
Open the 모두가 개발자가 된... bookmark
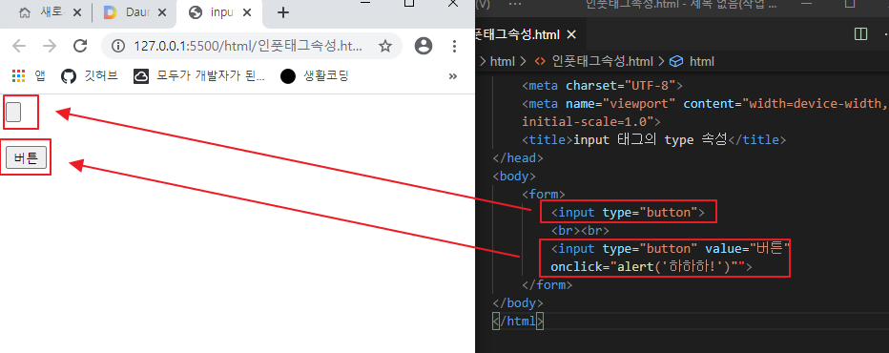[x=199, y=76]
